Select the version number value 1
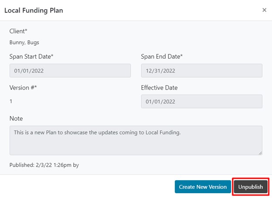Viewport: 272px width, 198px height. (x=11, y=101)
